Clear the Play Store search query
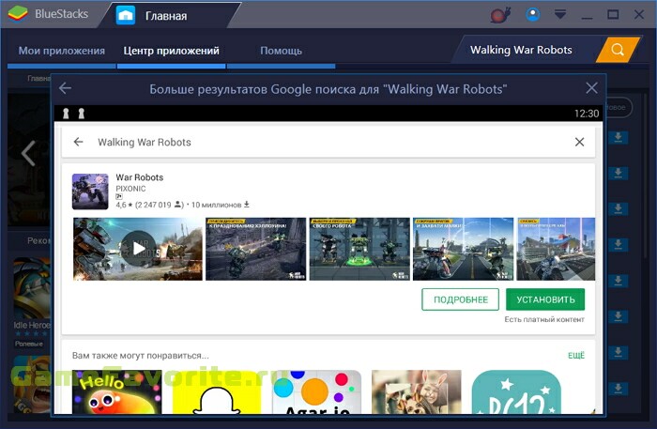This screenshot has height=429, width=657. [x=579, y=142]
